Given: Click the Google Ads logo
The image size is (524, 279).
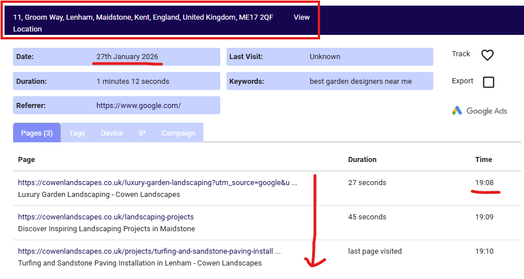Looking at the screenshot, I should click(x=479, y=111).
